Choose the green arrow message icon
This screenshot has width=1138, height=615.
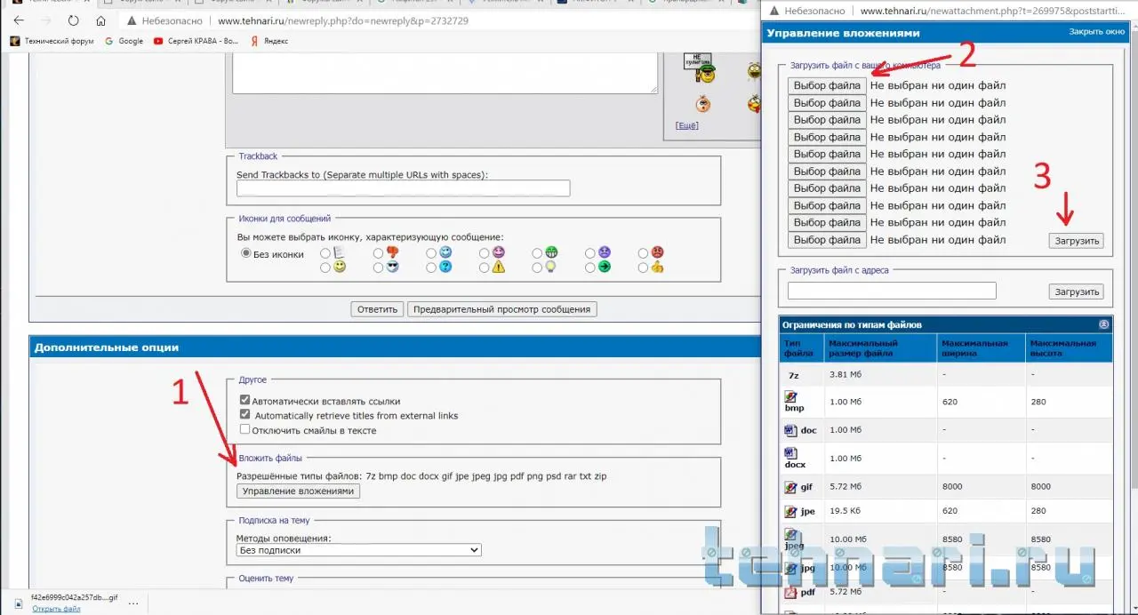point(605,267)
